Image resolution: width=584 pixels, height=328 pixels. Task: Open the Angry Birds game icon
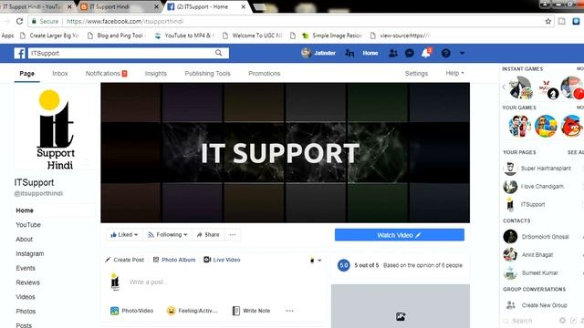(x=572, y=126)
